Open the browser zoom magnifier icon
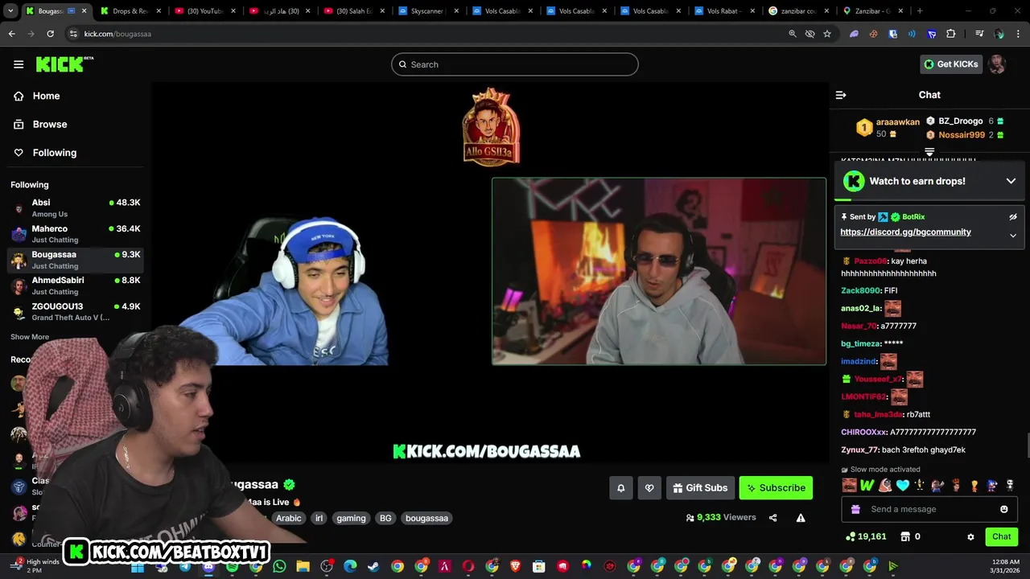 click(x=792, y=34)
